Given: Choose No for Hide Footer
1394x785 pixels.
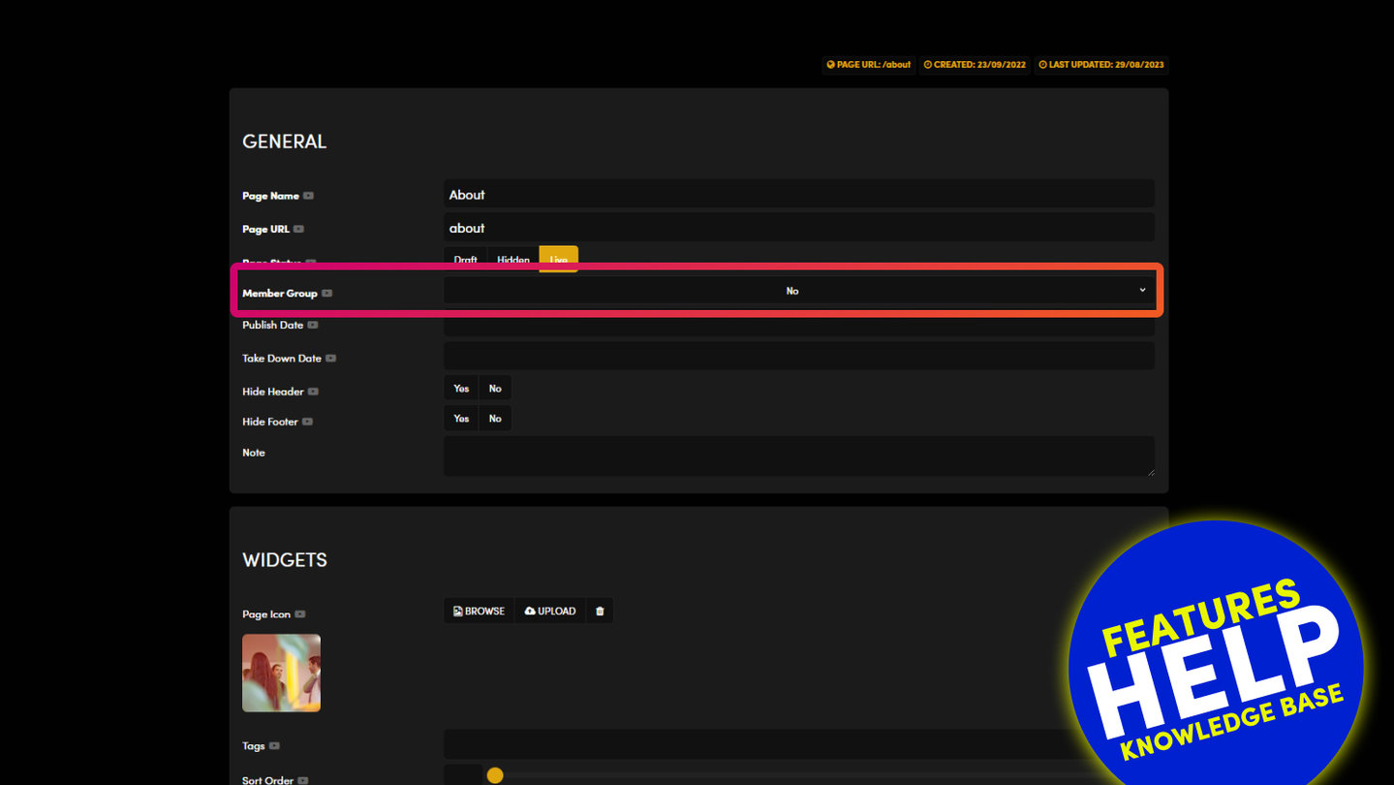Looking at the screenshot, I should pos(495,419).
